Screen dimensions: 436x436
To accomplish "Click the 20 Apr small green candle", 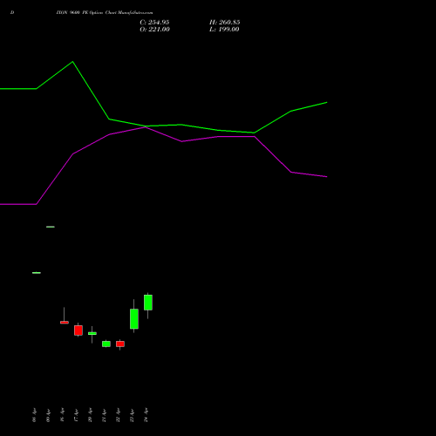I will point(92,333).
